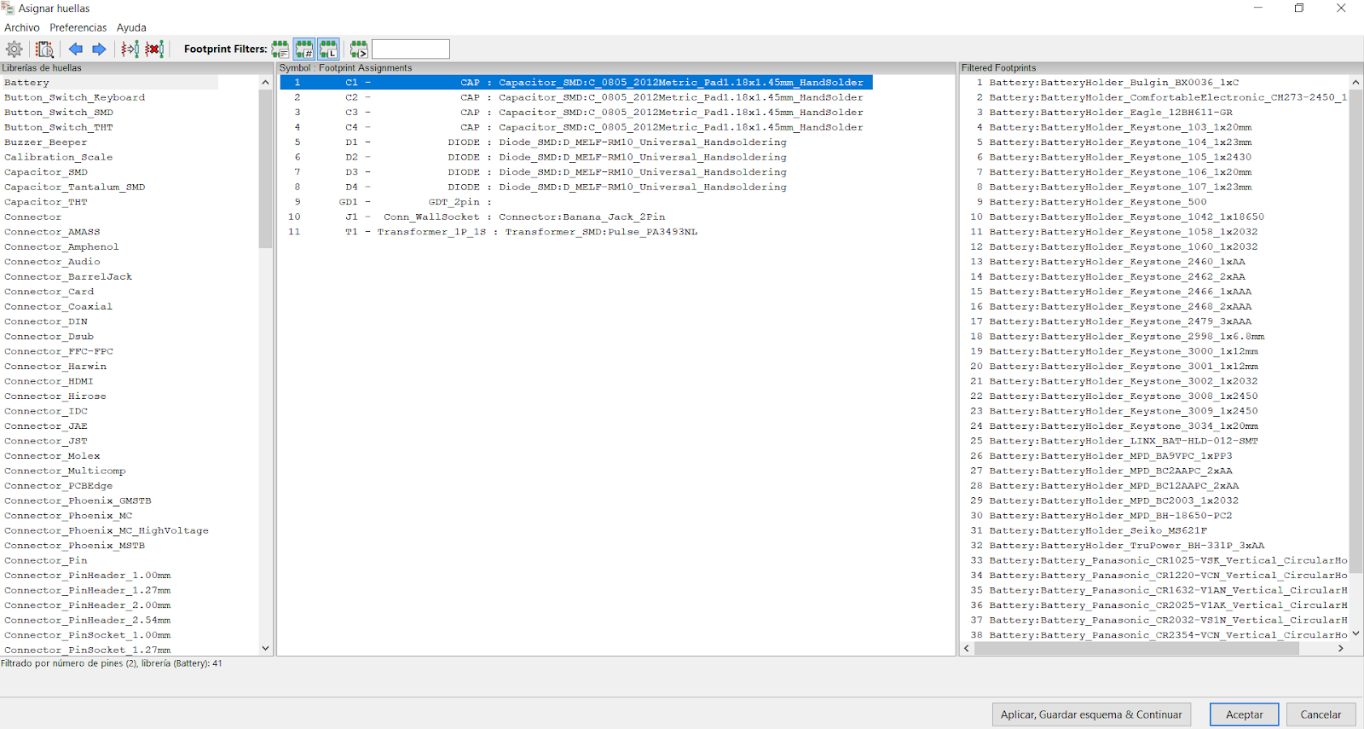Click Aplicar, Guardar esquema & Continuar
Image resolution: width=1364 pixels, height=729 pixels.
(1091, 715)
